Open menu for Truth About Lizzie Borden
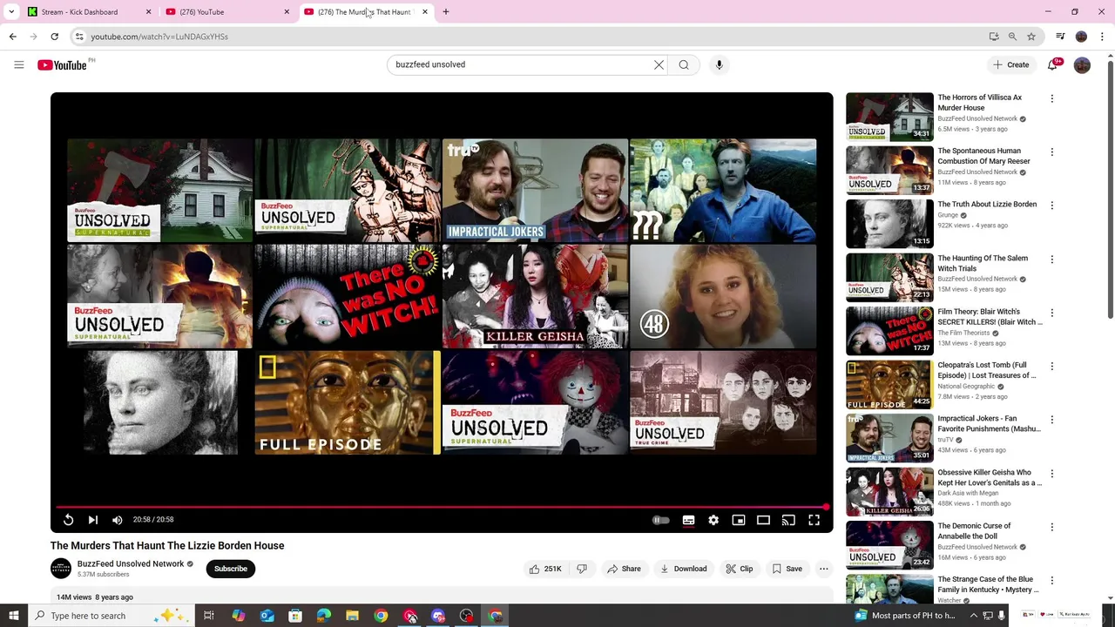This screenshot has height=627, width=1115. click(x=1052, y=206)
